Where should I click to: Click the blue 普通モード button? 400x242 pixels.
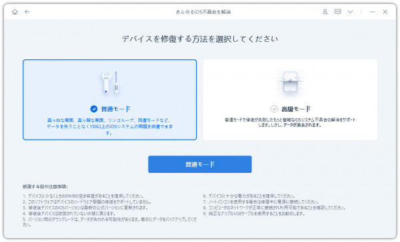click(x=200, y=164)
